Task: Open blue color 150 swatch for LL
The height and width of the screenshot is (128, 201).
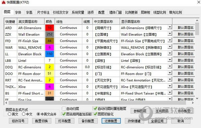Action: coord(49,54)
